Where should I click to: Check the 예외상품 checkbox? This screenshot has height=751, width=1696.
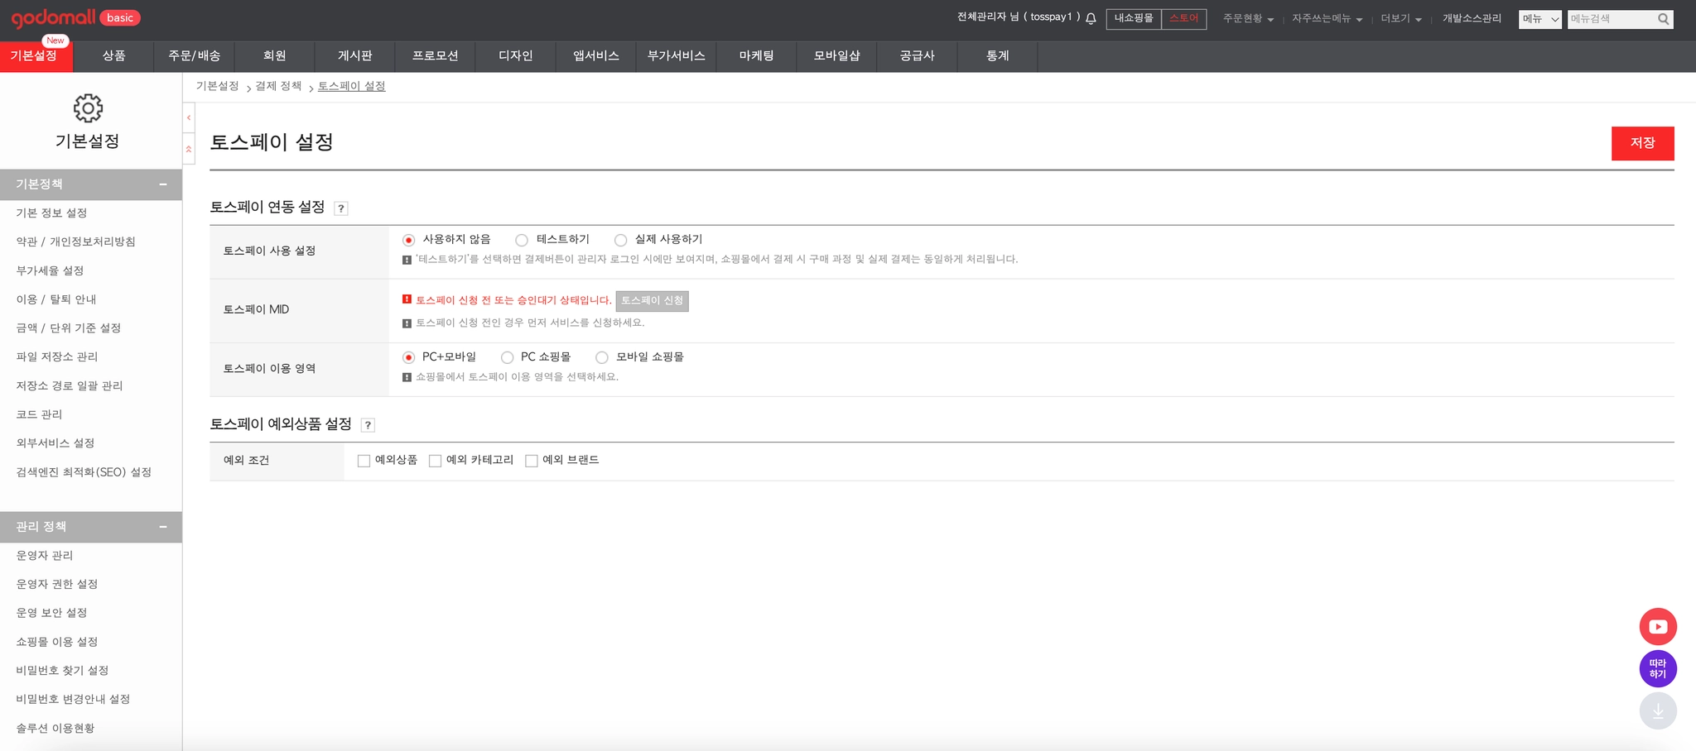pos(364,461)
